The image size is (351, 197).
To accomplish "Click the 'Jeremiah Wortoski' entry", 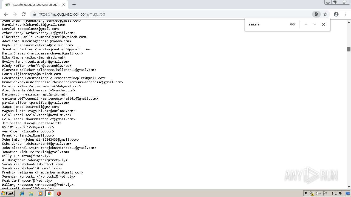I will click(x=39, y=176).
